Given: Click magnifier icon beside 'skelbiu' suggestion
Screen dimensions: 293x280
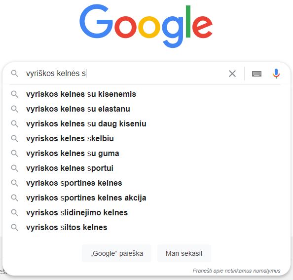Looking at the screenshot, I should click(15, 139).
